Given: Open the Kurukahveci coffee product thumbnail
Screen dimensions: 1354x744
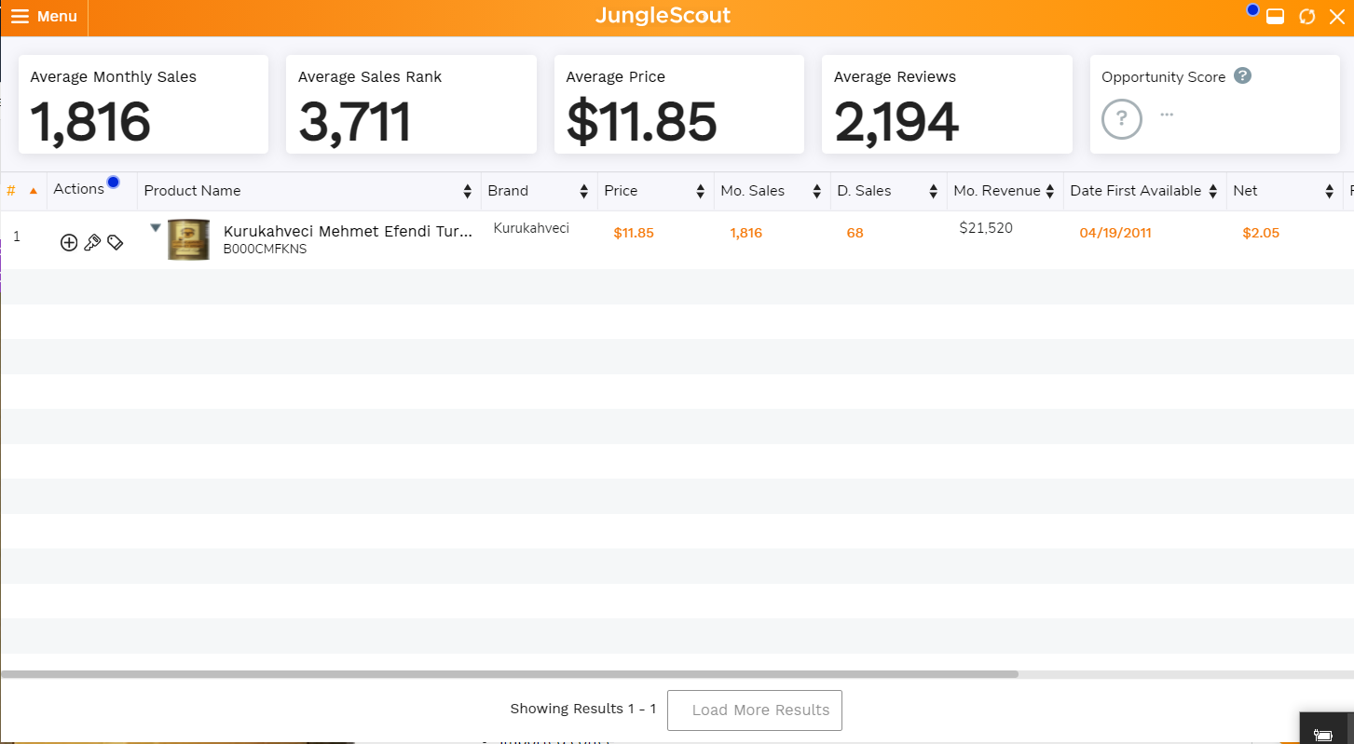Looking at the screenshot, I should click(x=188, y=239).
